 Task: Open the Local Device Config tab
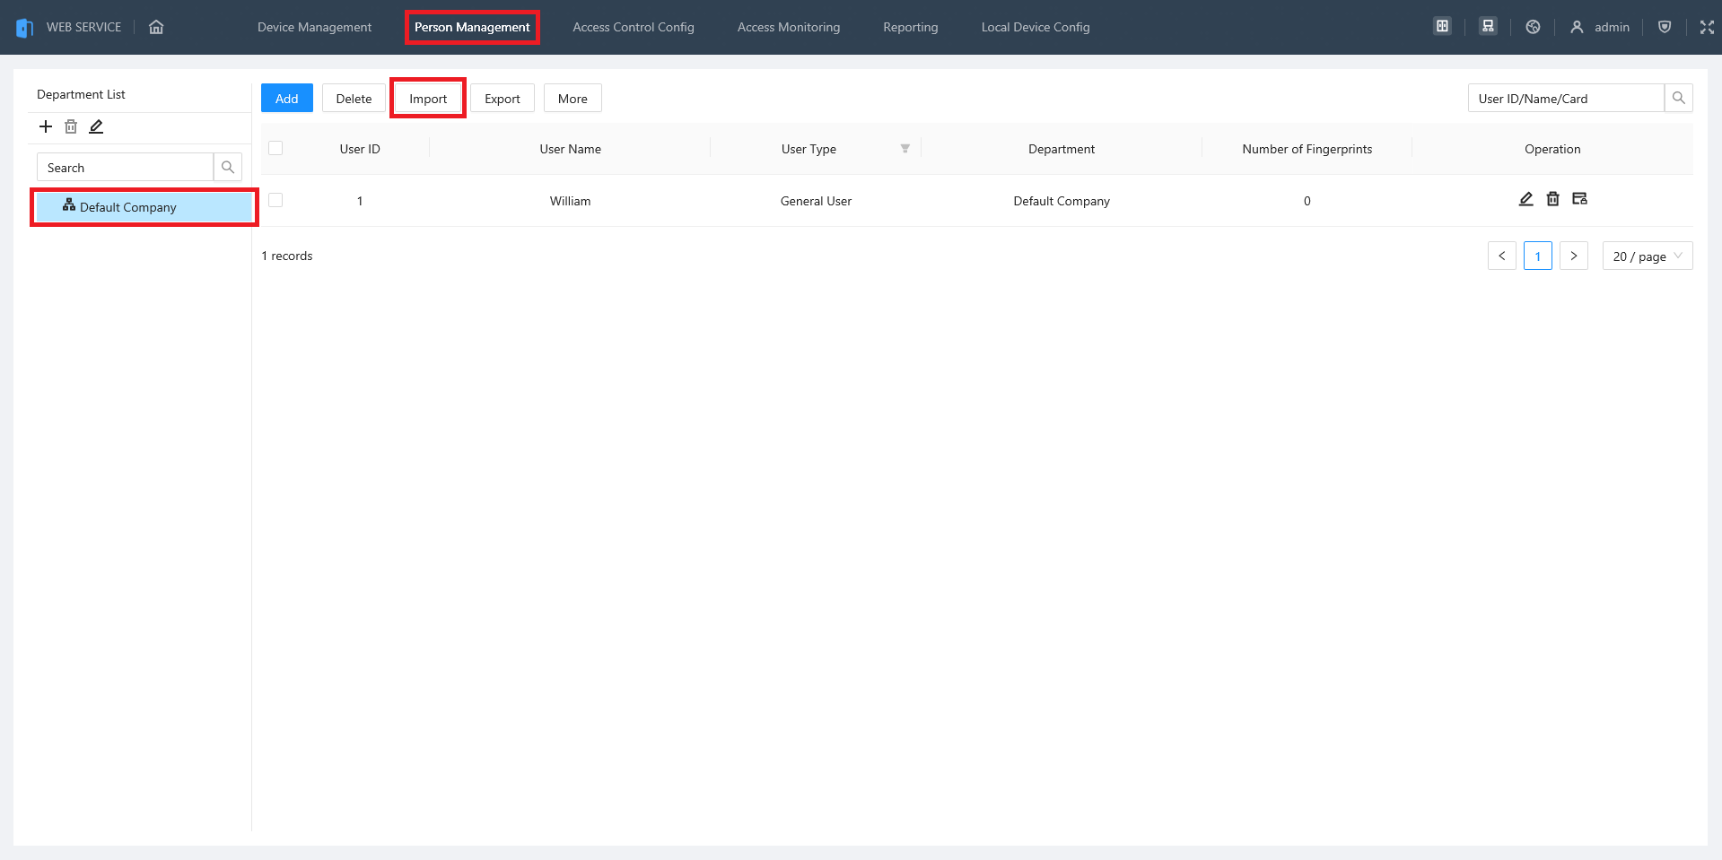[1036, 27]
